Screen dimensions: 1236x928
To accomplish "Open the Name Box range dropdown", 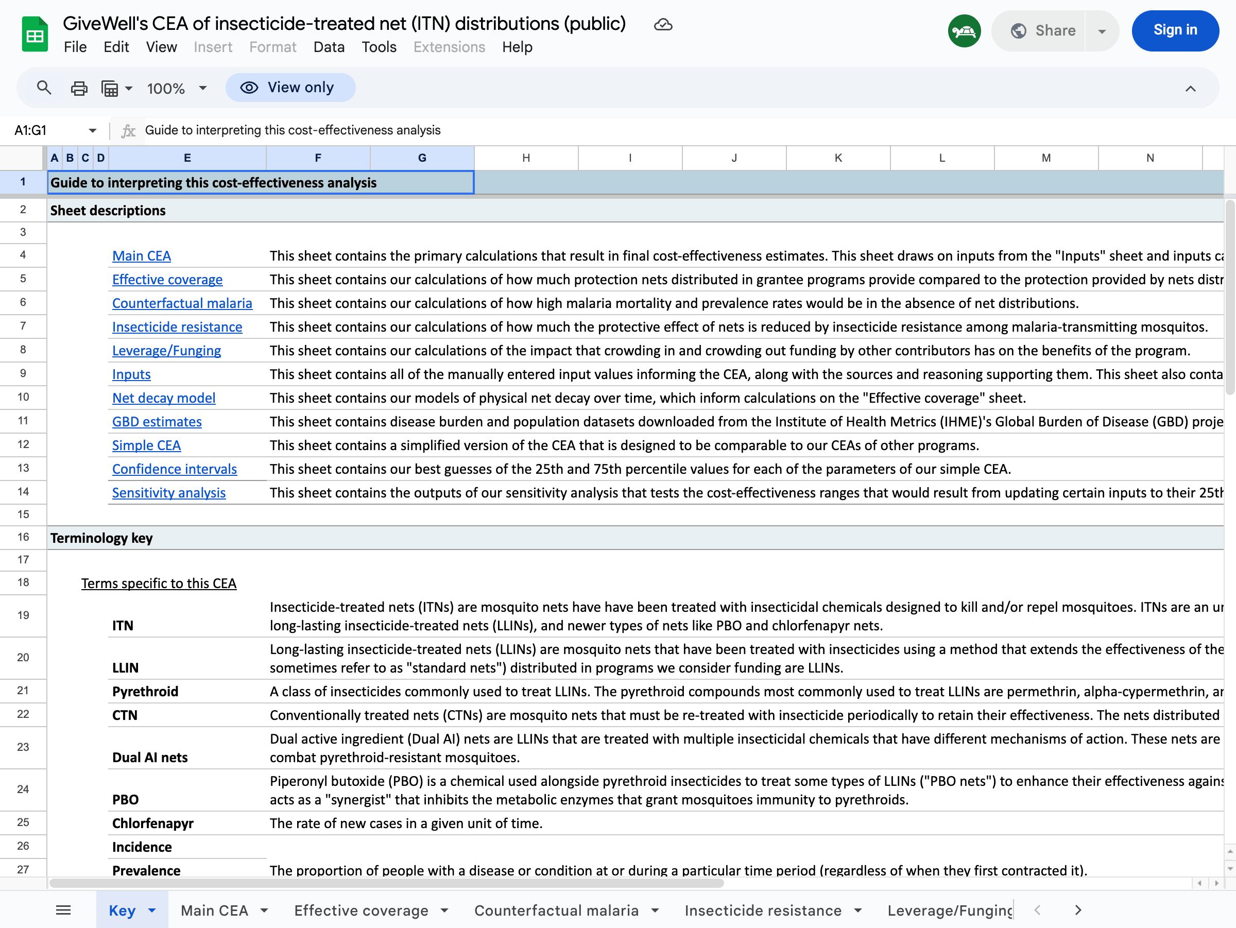I will tap(92, 130).
